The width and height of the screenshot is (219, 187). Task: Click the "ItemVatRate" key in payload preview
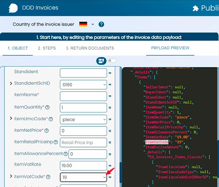[157, 137]
